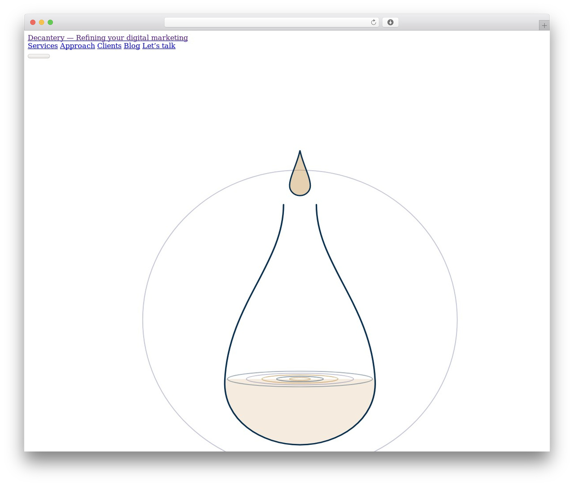Add a new tab with plus button
574x486 pixels.
[544, 26]
